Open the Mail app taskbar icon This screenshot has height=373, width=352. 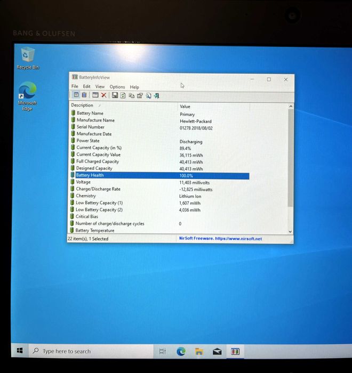coord(217,351)
